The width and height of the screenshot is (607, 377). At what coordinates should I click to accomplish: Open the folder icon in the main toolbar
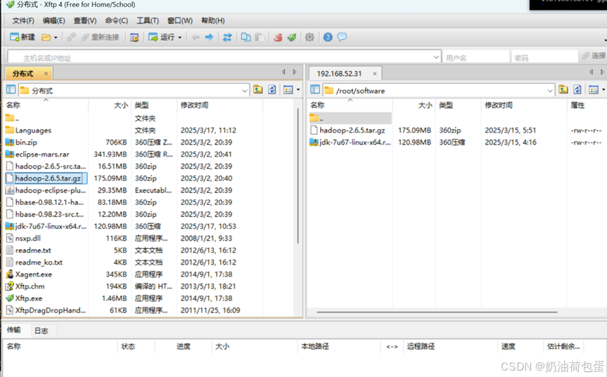[46, 37]
